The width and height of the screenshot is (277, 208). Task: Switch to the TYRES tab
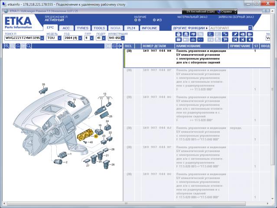(82, 28)
